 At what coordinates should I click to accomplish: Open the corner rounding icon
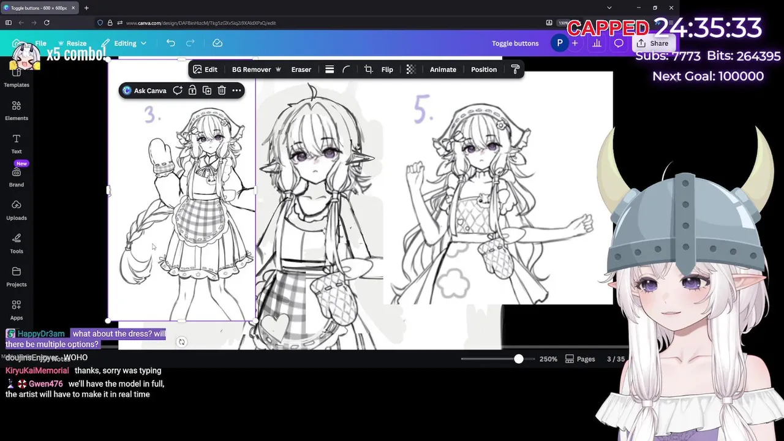346,69
